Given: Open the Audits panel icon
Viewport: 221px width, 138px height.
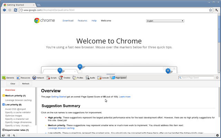Looking at the screenshot, I should click(x=88, y=78).
